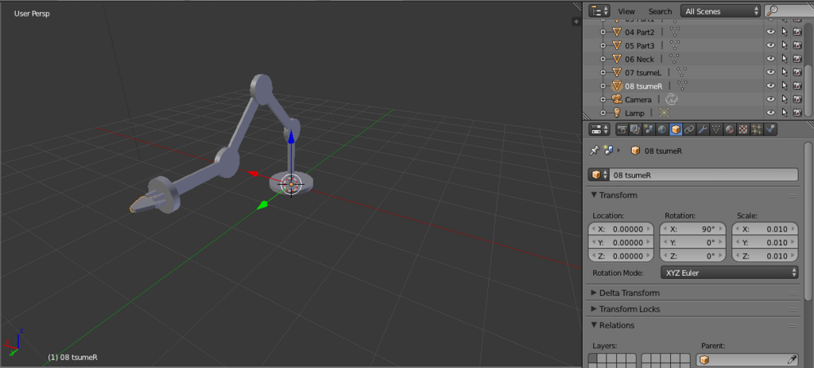Toggle renderability camera icon for 08 tsumeR
814x368 pixels.
tap(797, 86)
